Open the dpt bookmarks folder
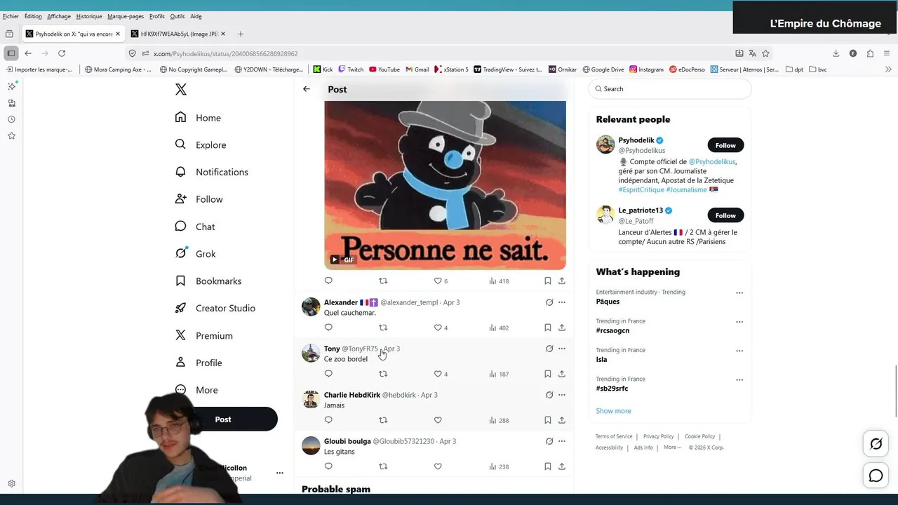This screenshot has height=505, width=898. 794,69
